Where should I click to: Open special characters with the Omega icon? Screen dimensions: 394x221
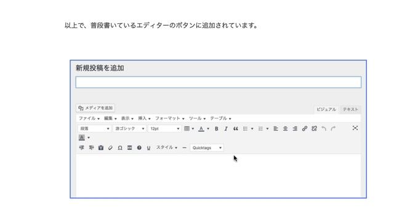(x=120, y=148)
